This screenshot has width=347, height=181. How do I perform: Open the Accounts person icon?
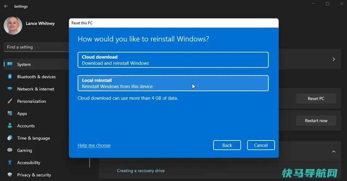coord(10,126)
